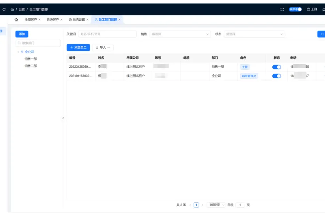Open the 工具 toolbox menu

pyautogui.click(x=312, y=9)
